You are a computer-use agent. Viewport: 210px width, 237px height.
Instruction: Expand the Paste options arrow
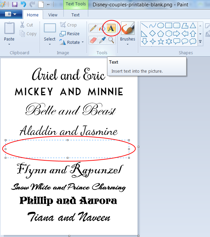coord(9,44)
